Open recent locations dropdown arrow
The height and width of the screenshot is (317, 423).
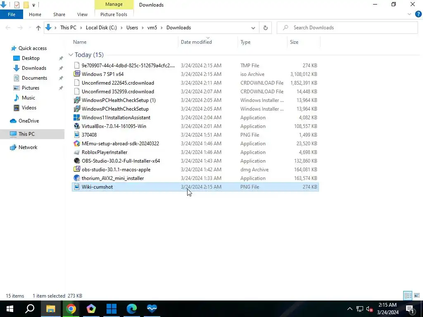(x=30, y=28)
